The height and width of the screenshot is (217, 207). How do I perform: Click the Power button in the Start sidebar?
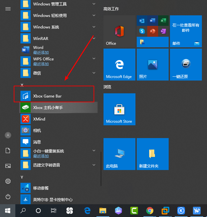[8, 197]
